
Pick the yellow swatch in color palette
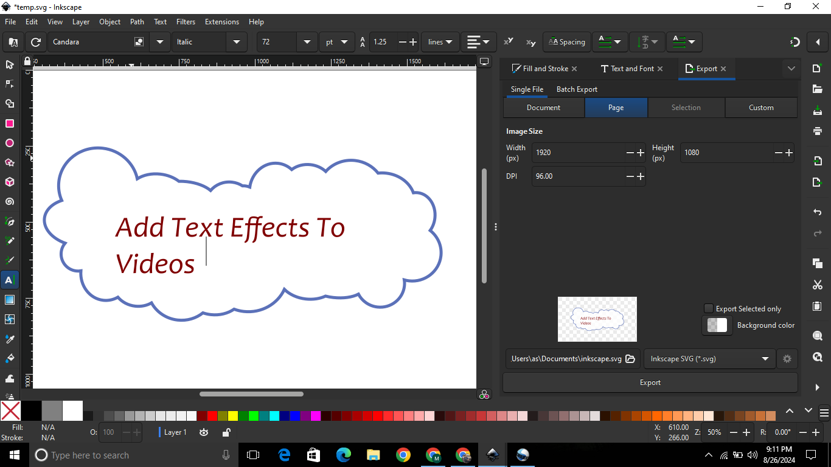click(233, 416)
